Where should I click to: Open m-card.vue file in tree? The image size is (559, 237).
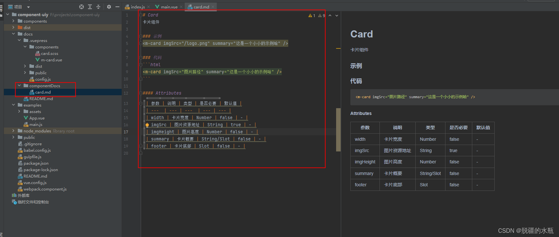(51, 60)
